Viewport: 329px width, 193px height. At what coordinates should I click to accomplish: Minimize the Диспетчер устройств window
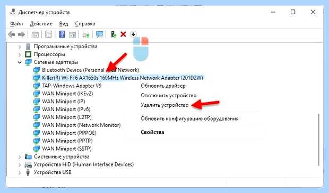[273, 12]
